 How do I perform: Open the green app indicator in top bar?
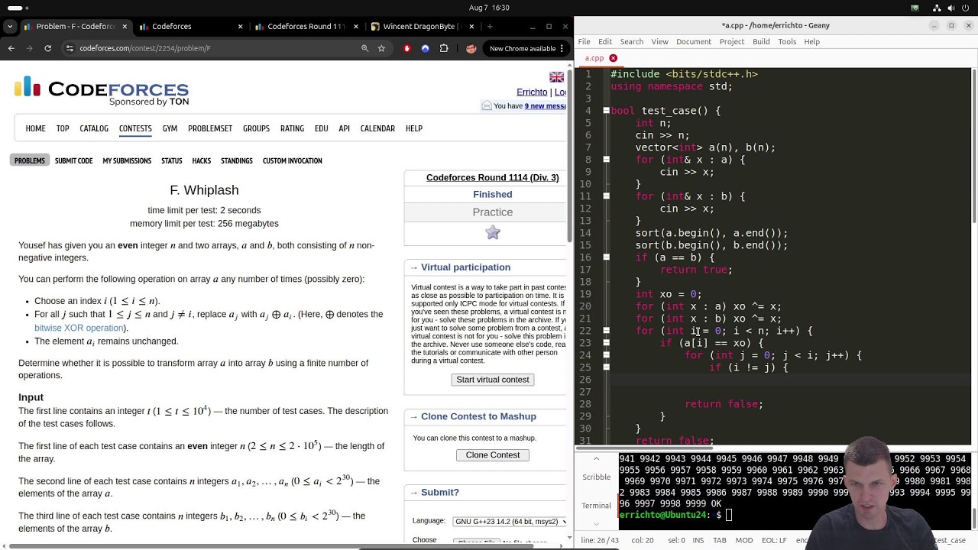pyautogui.click(x=915, y=8)
